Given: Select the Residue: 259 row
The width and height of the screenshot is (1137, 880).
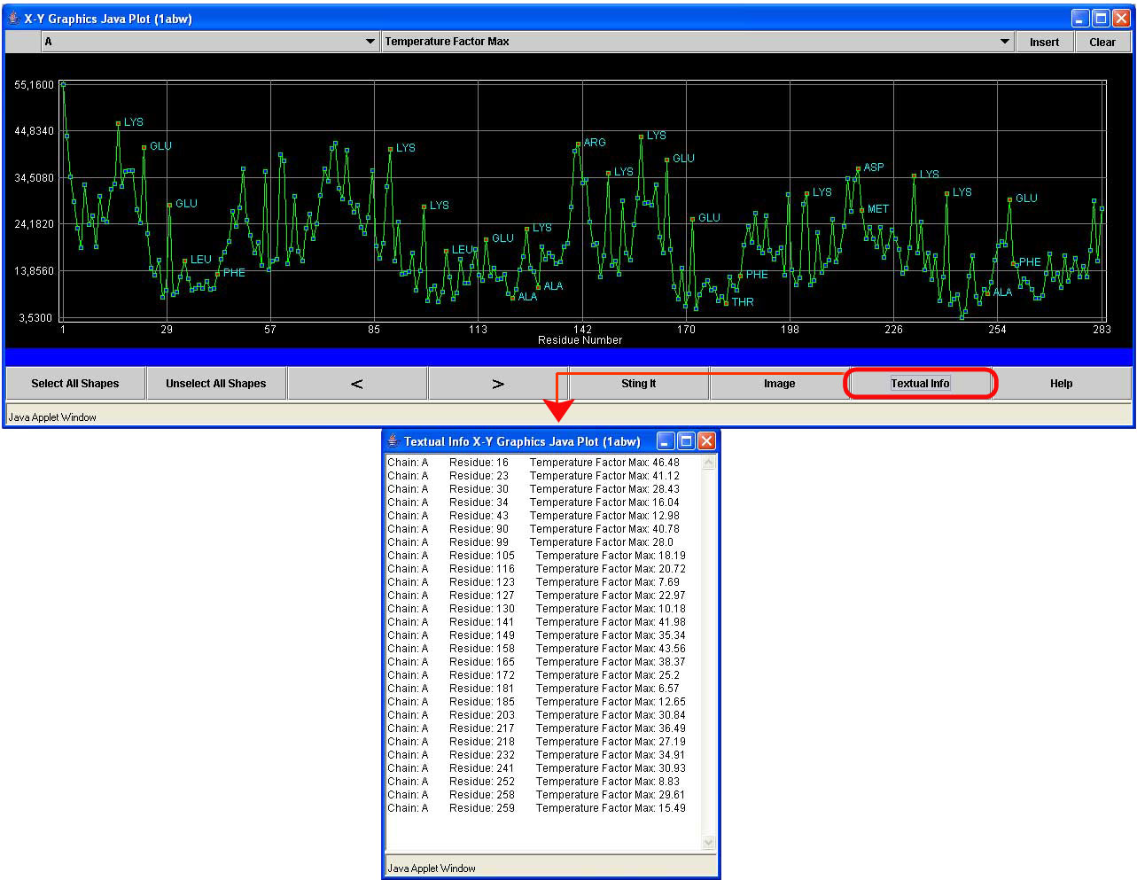Looking at the screenshot, I should [x=537, y=808].
